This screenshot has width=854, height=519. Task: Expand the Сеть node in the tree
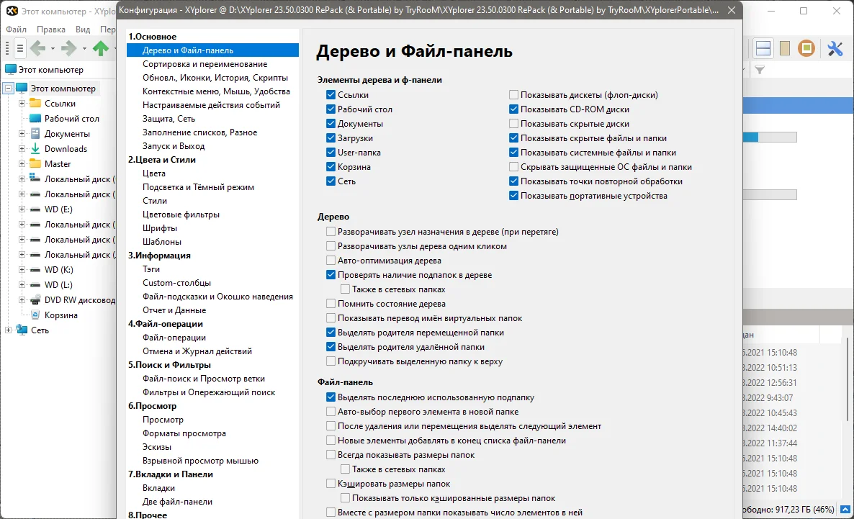pyautogui.click(x=8, y=330)
